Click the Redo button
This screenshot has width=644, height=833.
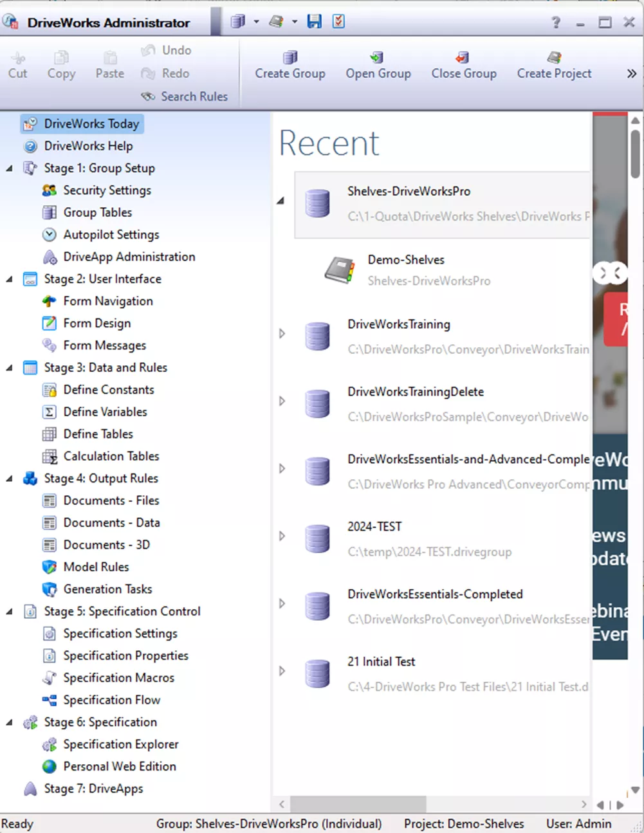tap(165, 73)
